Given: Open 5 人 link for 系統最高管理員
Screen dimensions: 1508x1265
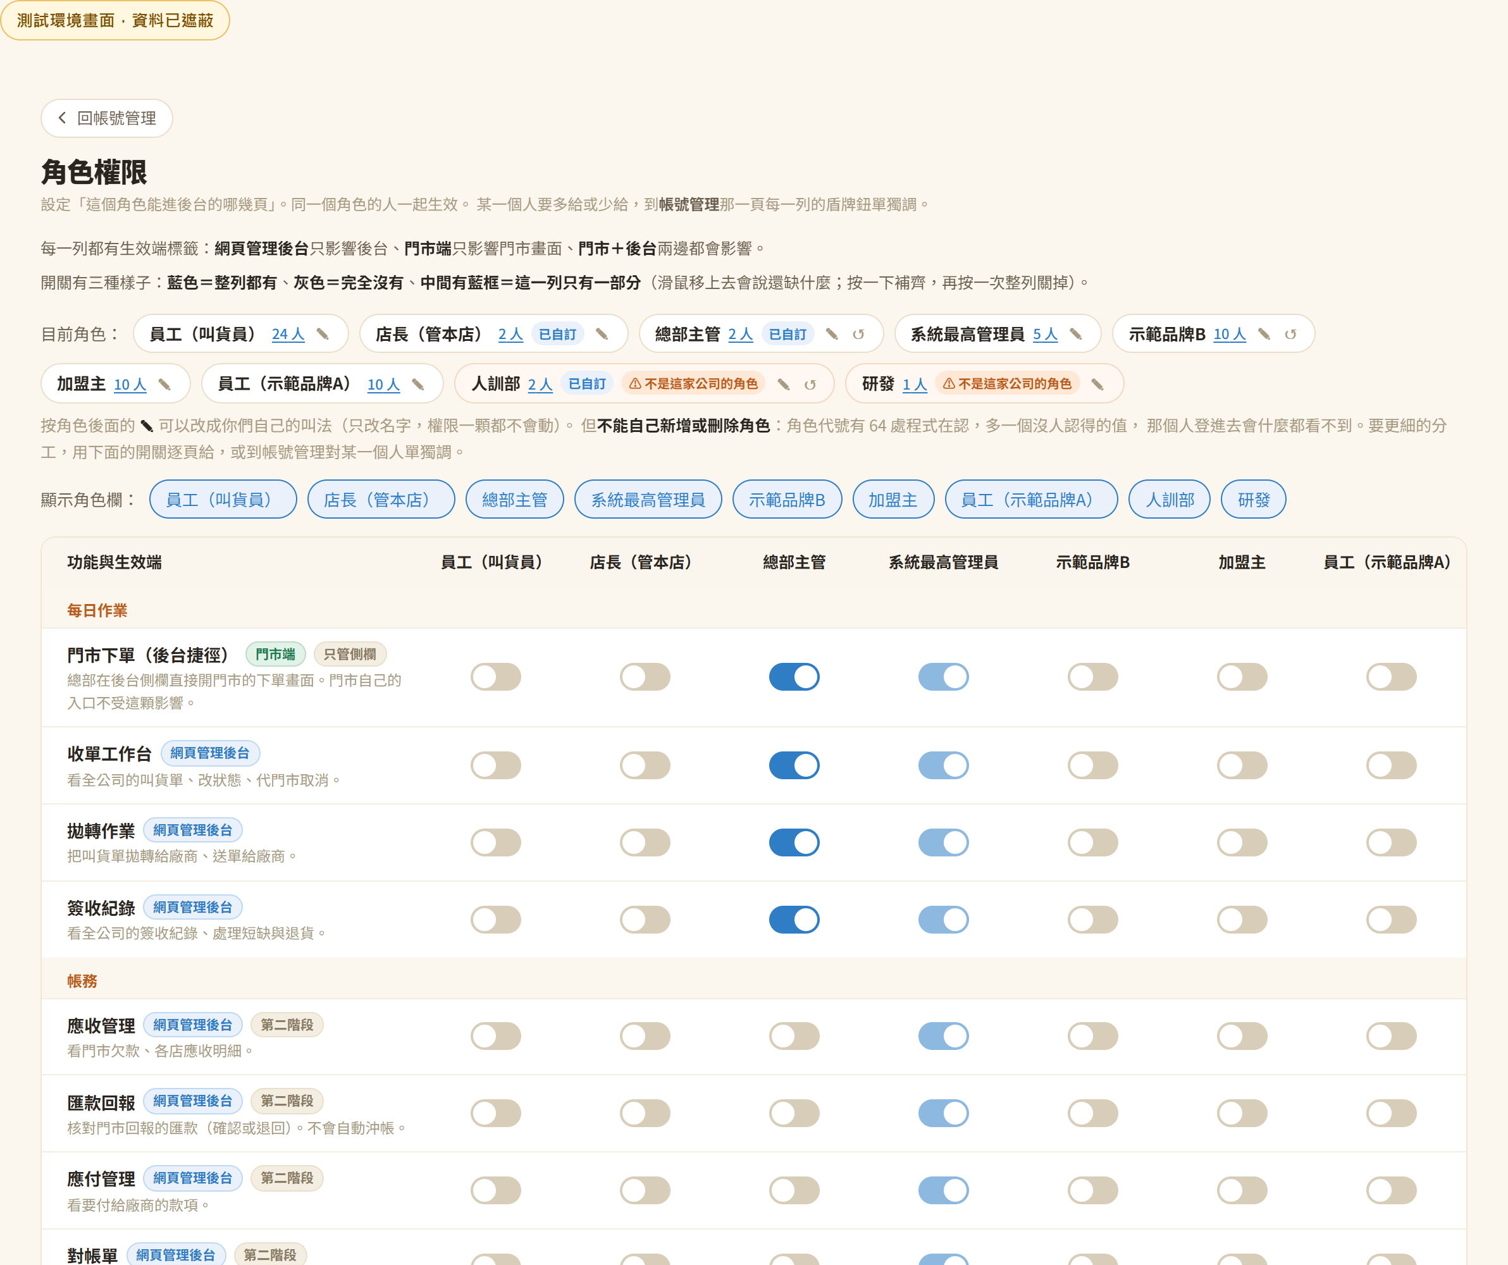Looking at the screenshot, I should pos(1046,335).
